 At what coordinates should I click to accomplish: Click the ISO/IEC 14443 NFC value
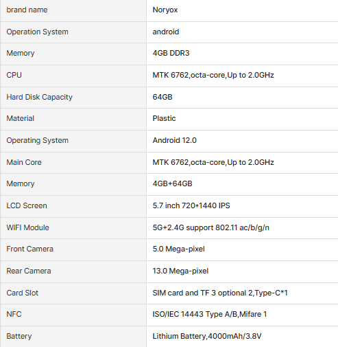click(x=210, y=314)
